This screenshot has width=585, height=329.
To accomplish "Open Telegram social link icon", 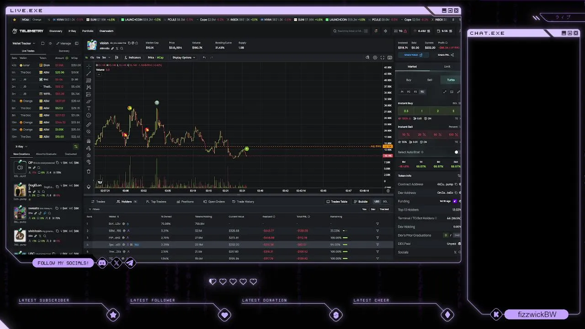I will pyautogui.click(x=130, y=263).
